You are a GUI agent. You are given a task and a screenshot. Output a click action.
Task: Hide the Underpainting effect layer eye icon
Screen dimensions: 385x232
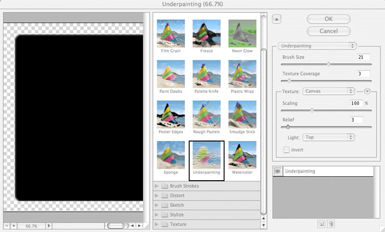click(x=278, y=171)
